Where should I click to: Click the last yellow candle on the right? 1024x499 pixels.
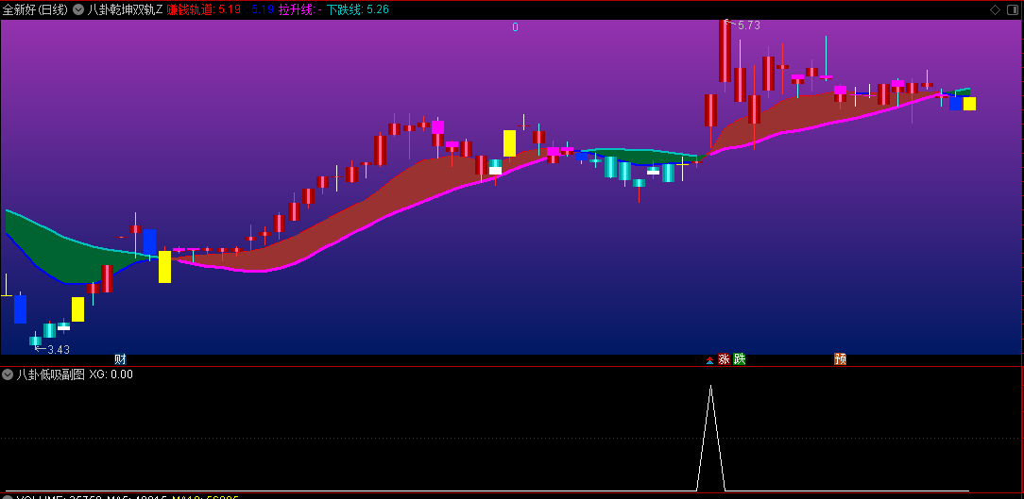tap(969, 104)
